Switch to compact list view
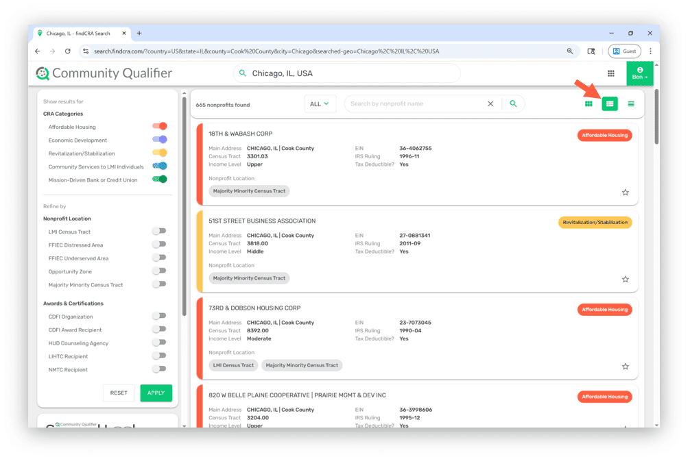Viewport: 690px width, 457px height. click(x=631, y=104)
